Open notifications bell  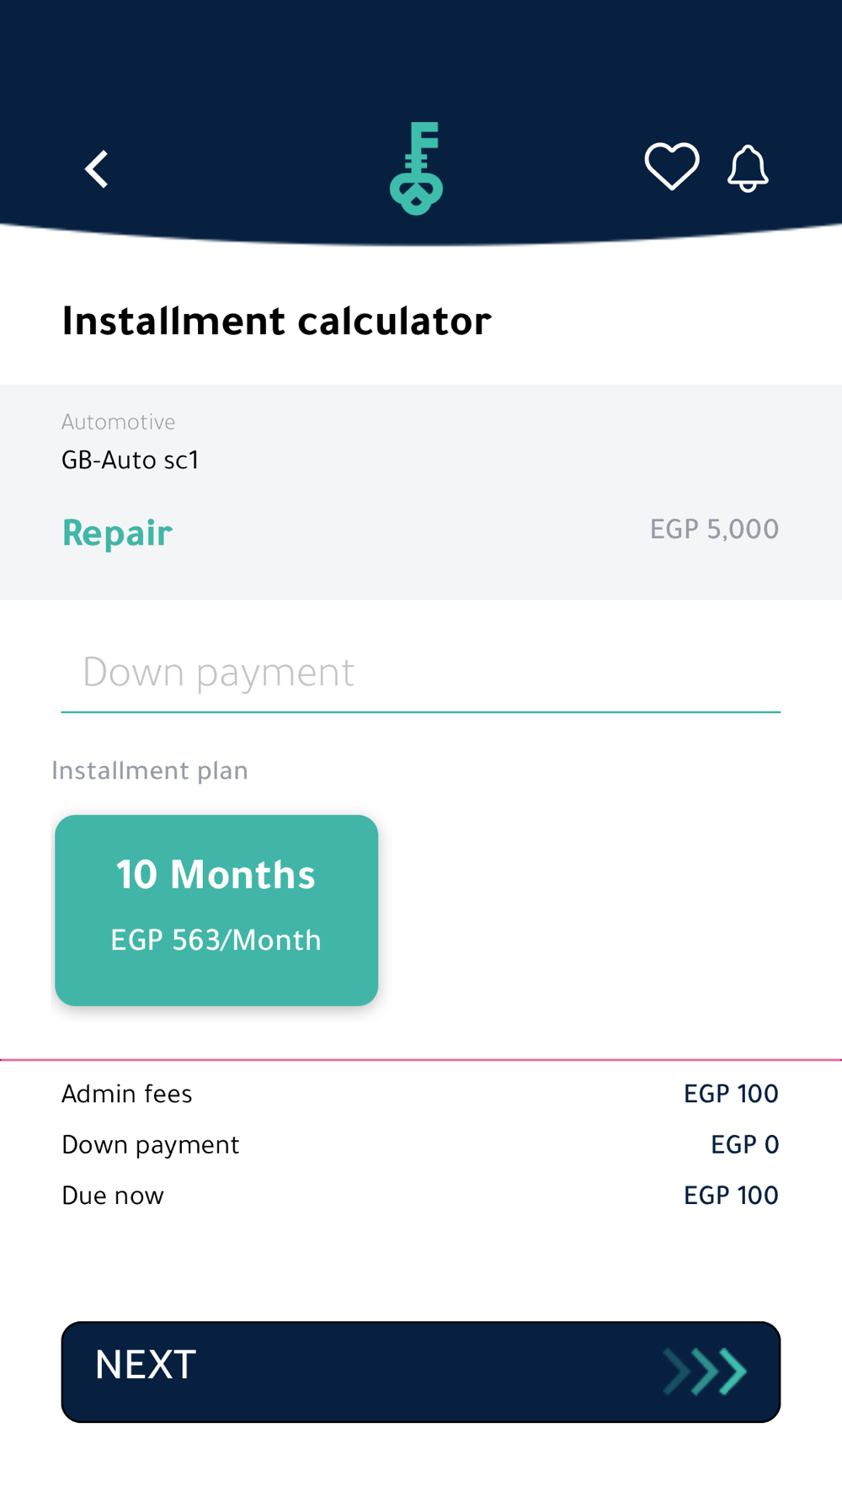(748, 168)
